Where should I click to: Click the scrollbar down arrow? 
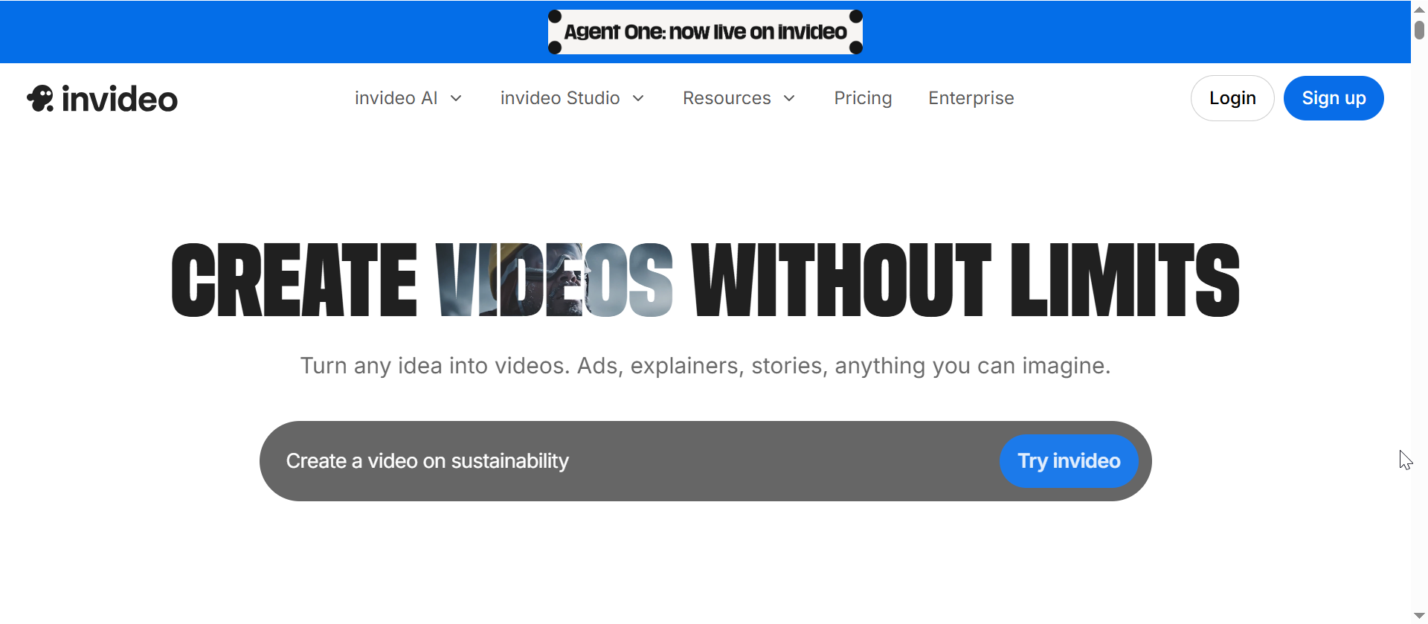(1419, 616)
